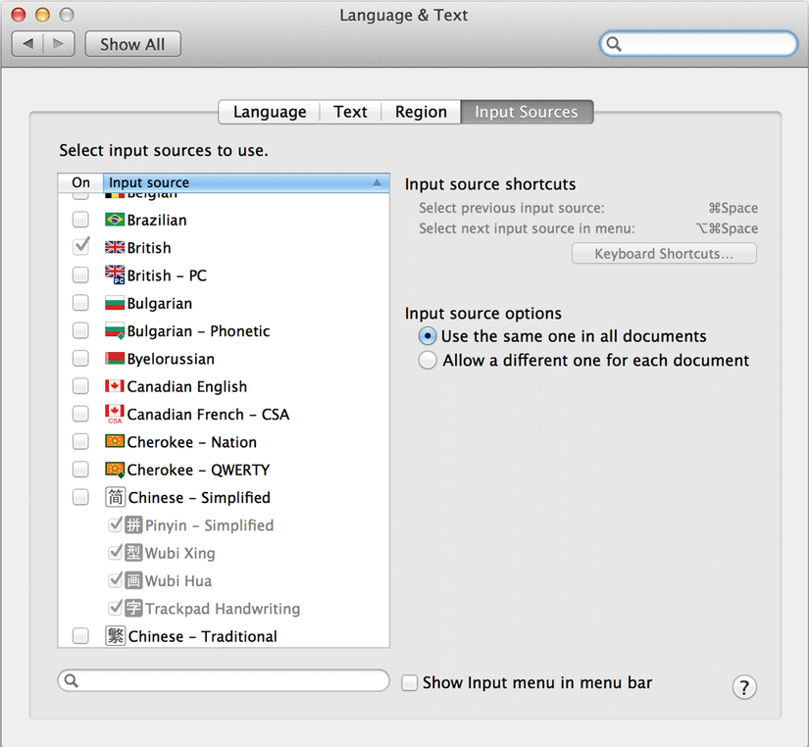Toggle the Pinyin – Simplified checkbox
Screen dimensions: 809x747
click(x=115, y=524)
